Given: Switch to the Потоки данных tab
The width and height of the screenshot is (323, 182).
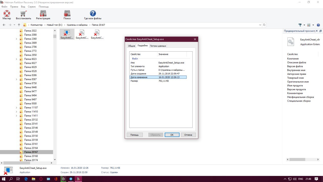Looking at the screenshot, I should (158, 46).
